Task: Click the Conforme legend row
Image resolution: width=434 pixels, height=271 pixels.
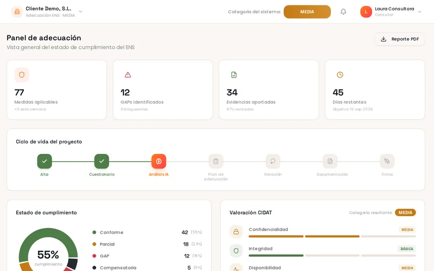Action: point(147,233)
